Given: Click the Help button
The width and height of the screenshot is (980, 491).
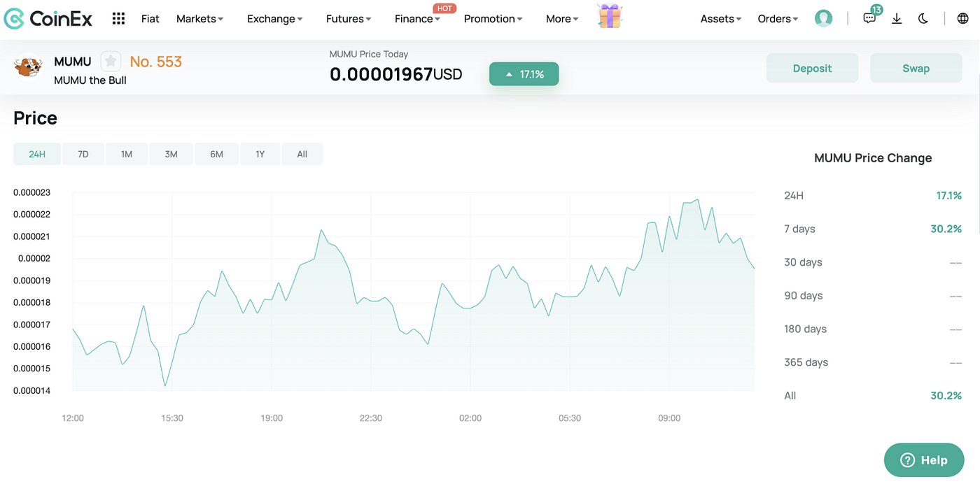Looking at the screenshot, I should tap(923, 460).
